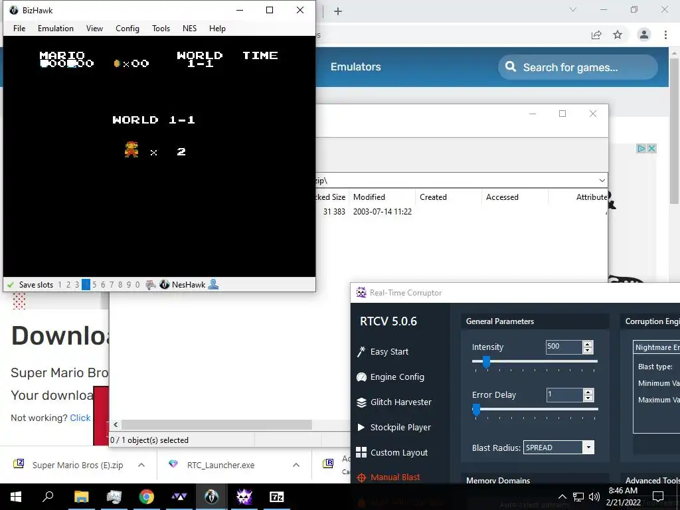Open the Emulation menu in BizHawk
This screenshot has width=680, height=510.
pyautogui.click(x=56, y=28)
